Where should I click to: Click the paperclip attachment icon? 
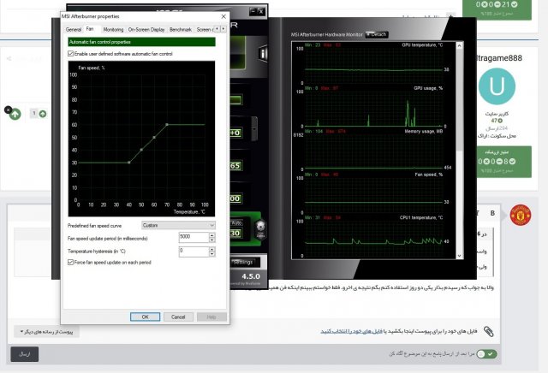(488, 329)
